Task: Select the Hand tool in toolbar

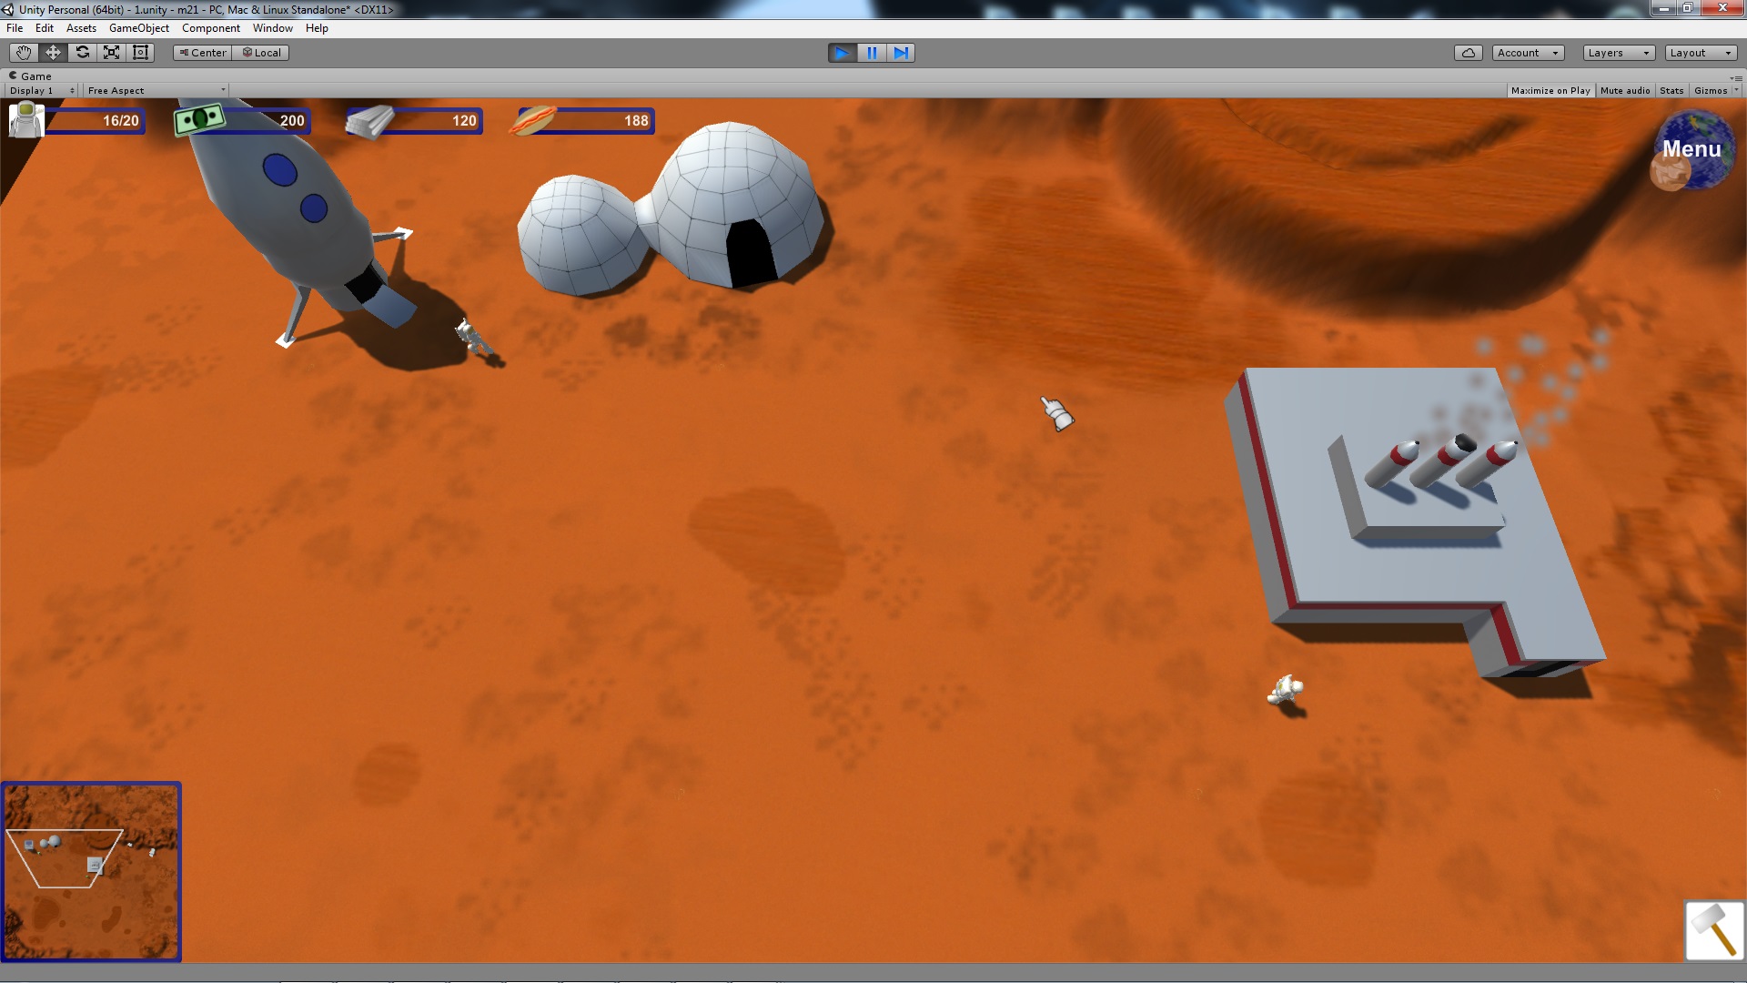Action: coord(24,53)
